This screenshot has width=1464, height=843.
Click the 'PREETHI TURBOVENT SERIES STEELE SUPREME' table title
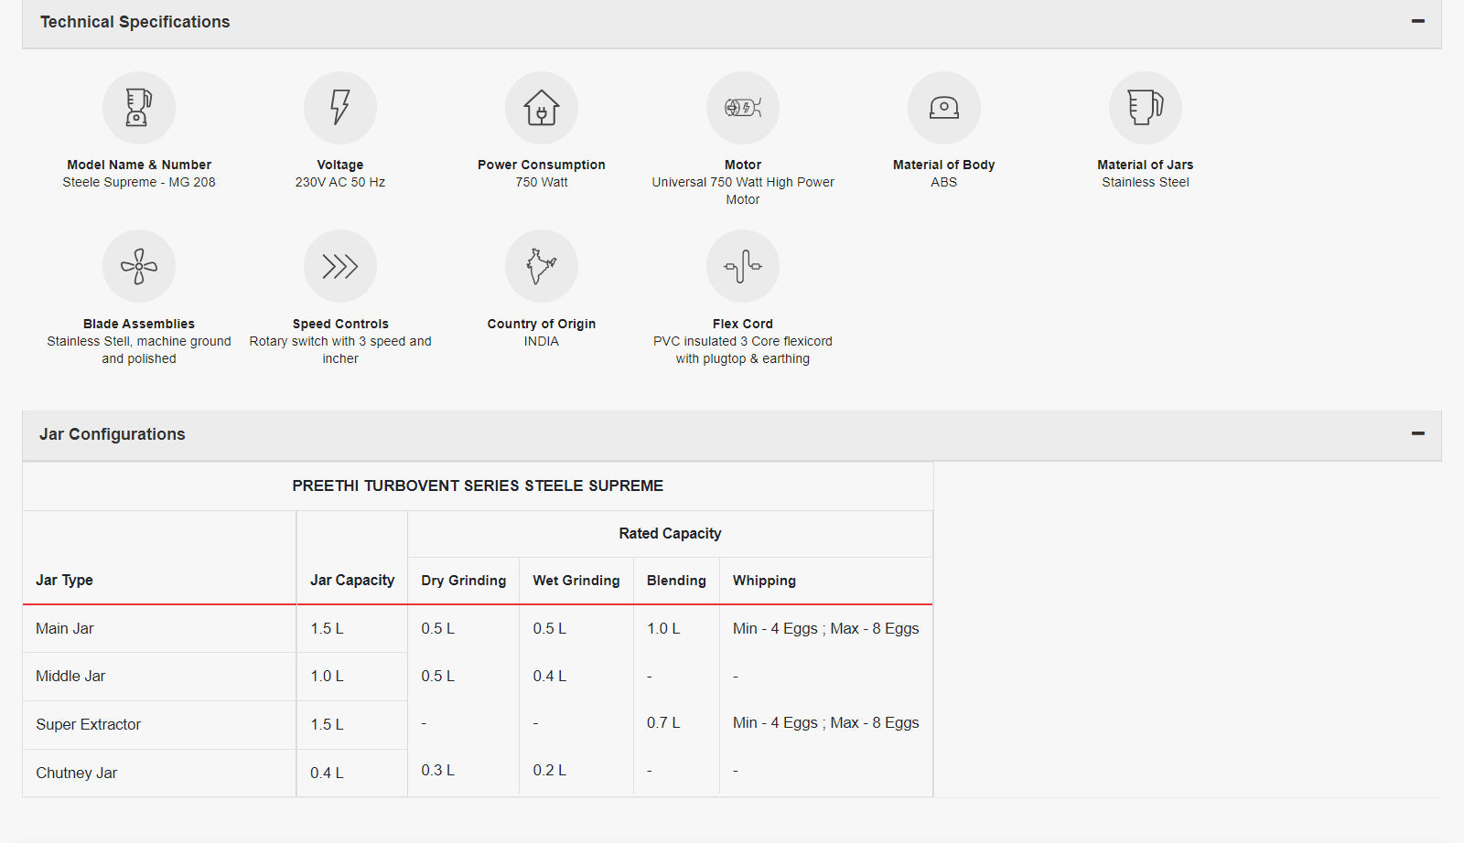[478, 486]
